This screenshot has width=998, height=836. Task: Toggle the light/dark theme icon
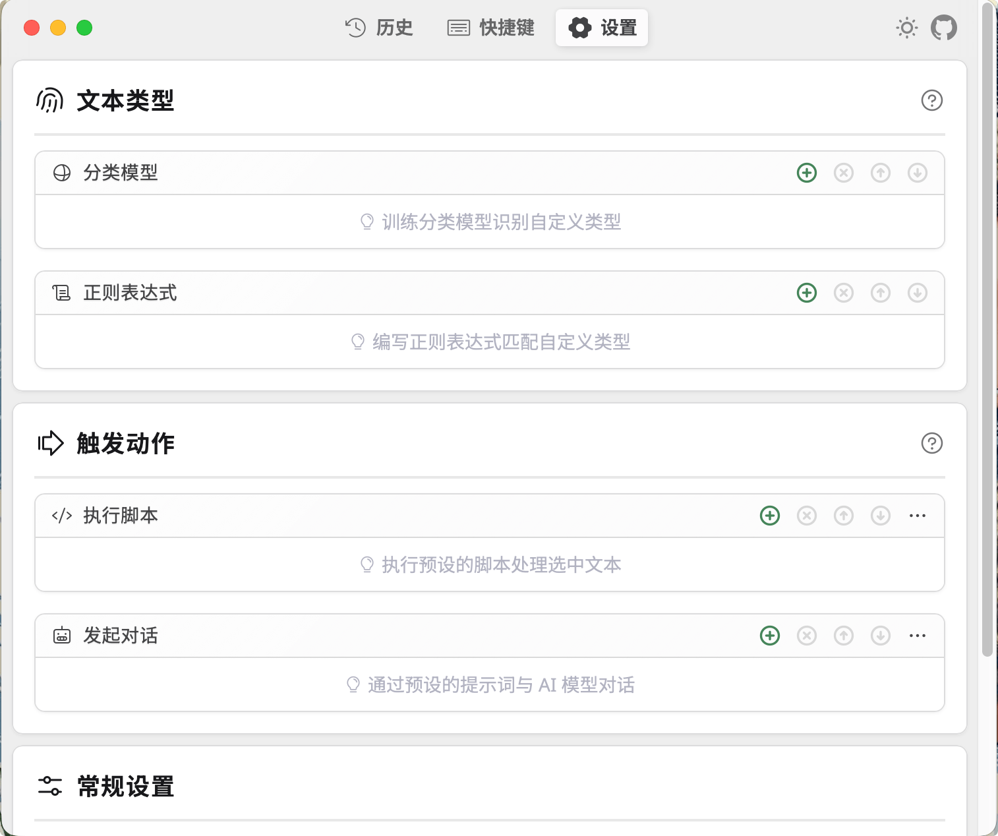tap(907, 28)
